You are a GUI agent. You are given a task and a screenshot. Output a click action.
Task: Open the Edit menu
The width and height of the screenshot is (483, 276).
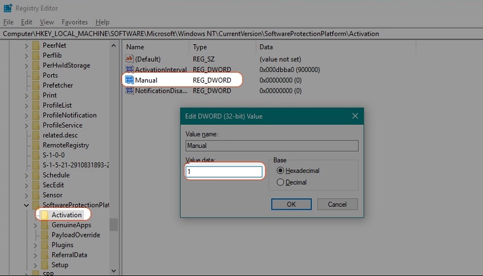(27, 22)
